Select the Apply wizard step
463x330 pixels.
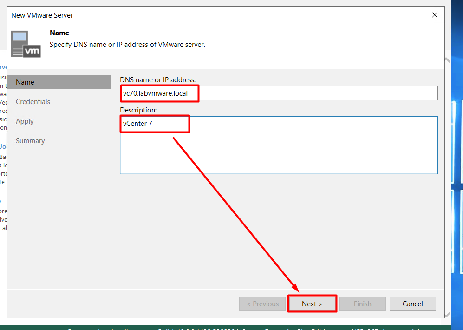pos(25,121)
